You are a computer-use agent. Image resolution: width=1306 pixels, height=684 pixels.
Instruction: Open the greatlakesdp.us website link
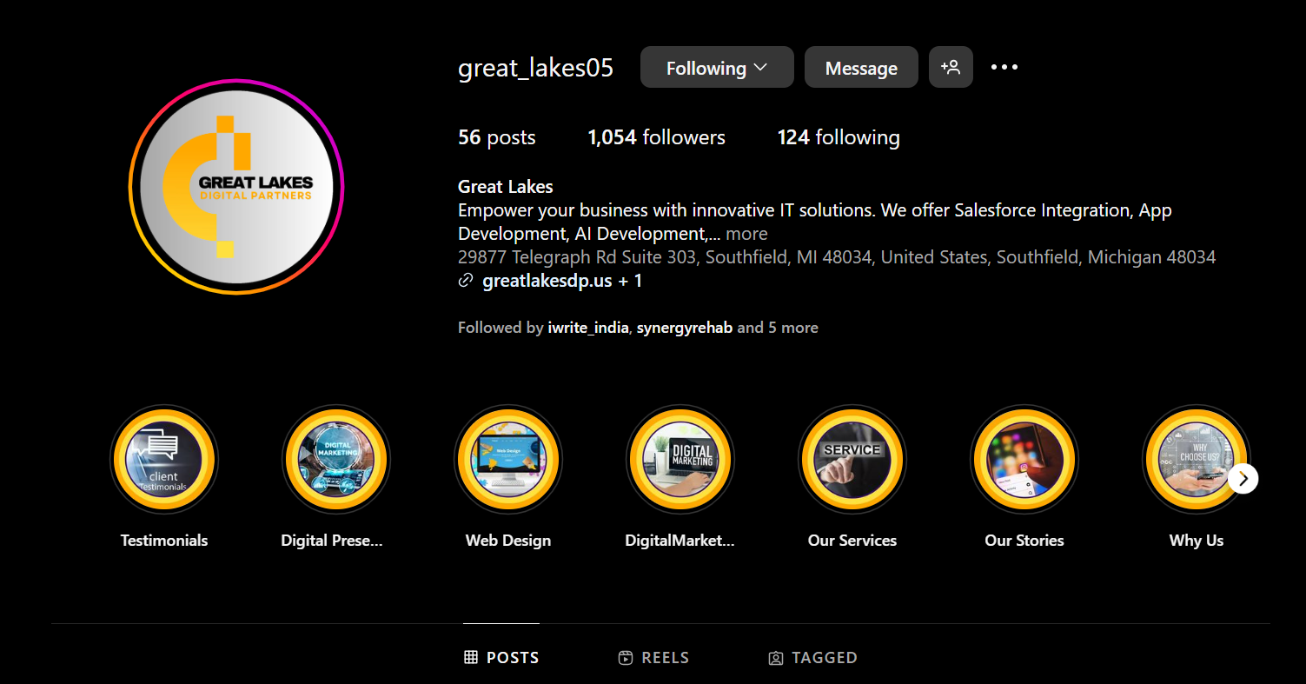coord(547,281)
